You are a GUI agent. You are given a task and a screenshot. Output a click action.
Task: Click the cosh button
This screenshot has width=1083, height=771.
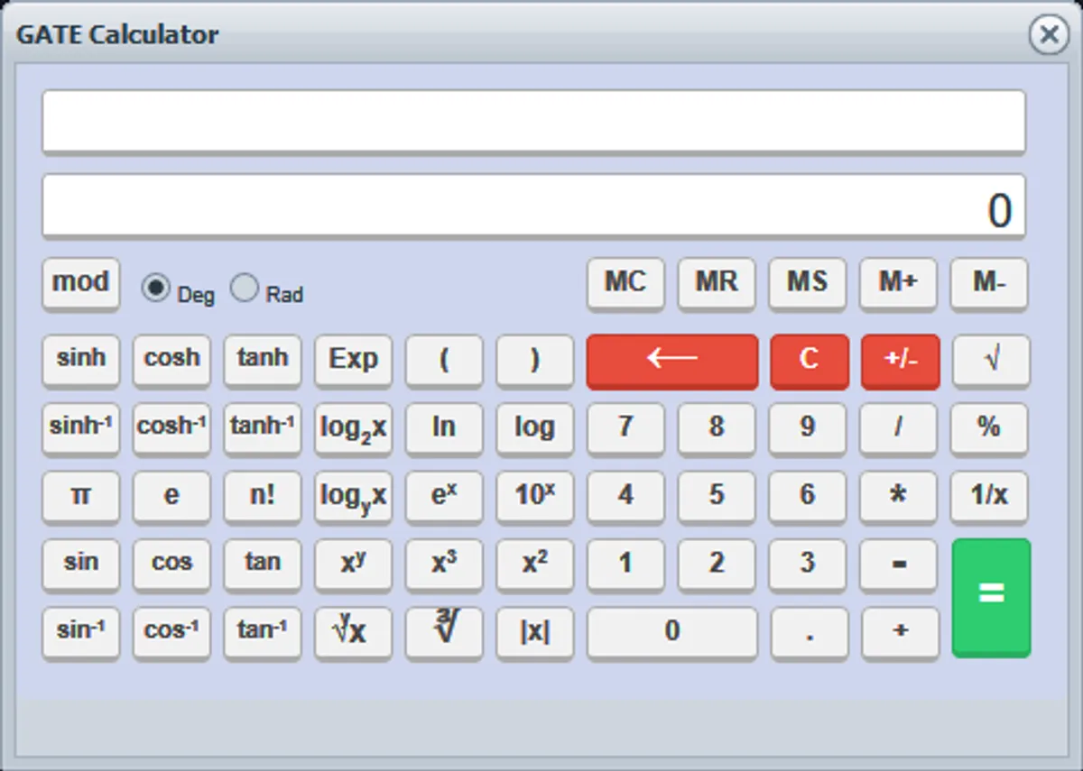click(171, 361)
